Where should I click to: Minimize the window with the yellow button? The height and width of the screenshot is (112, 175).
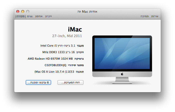23,12
